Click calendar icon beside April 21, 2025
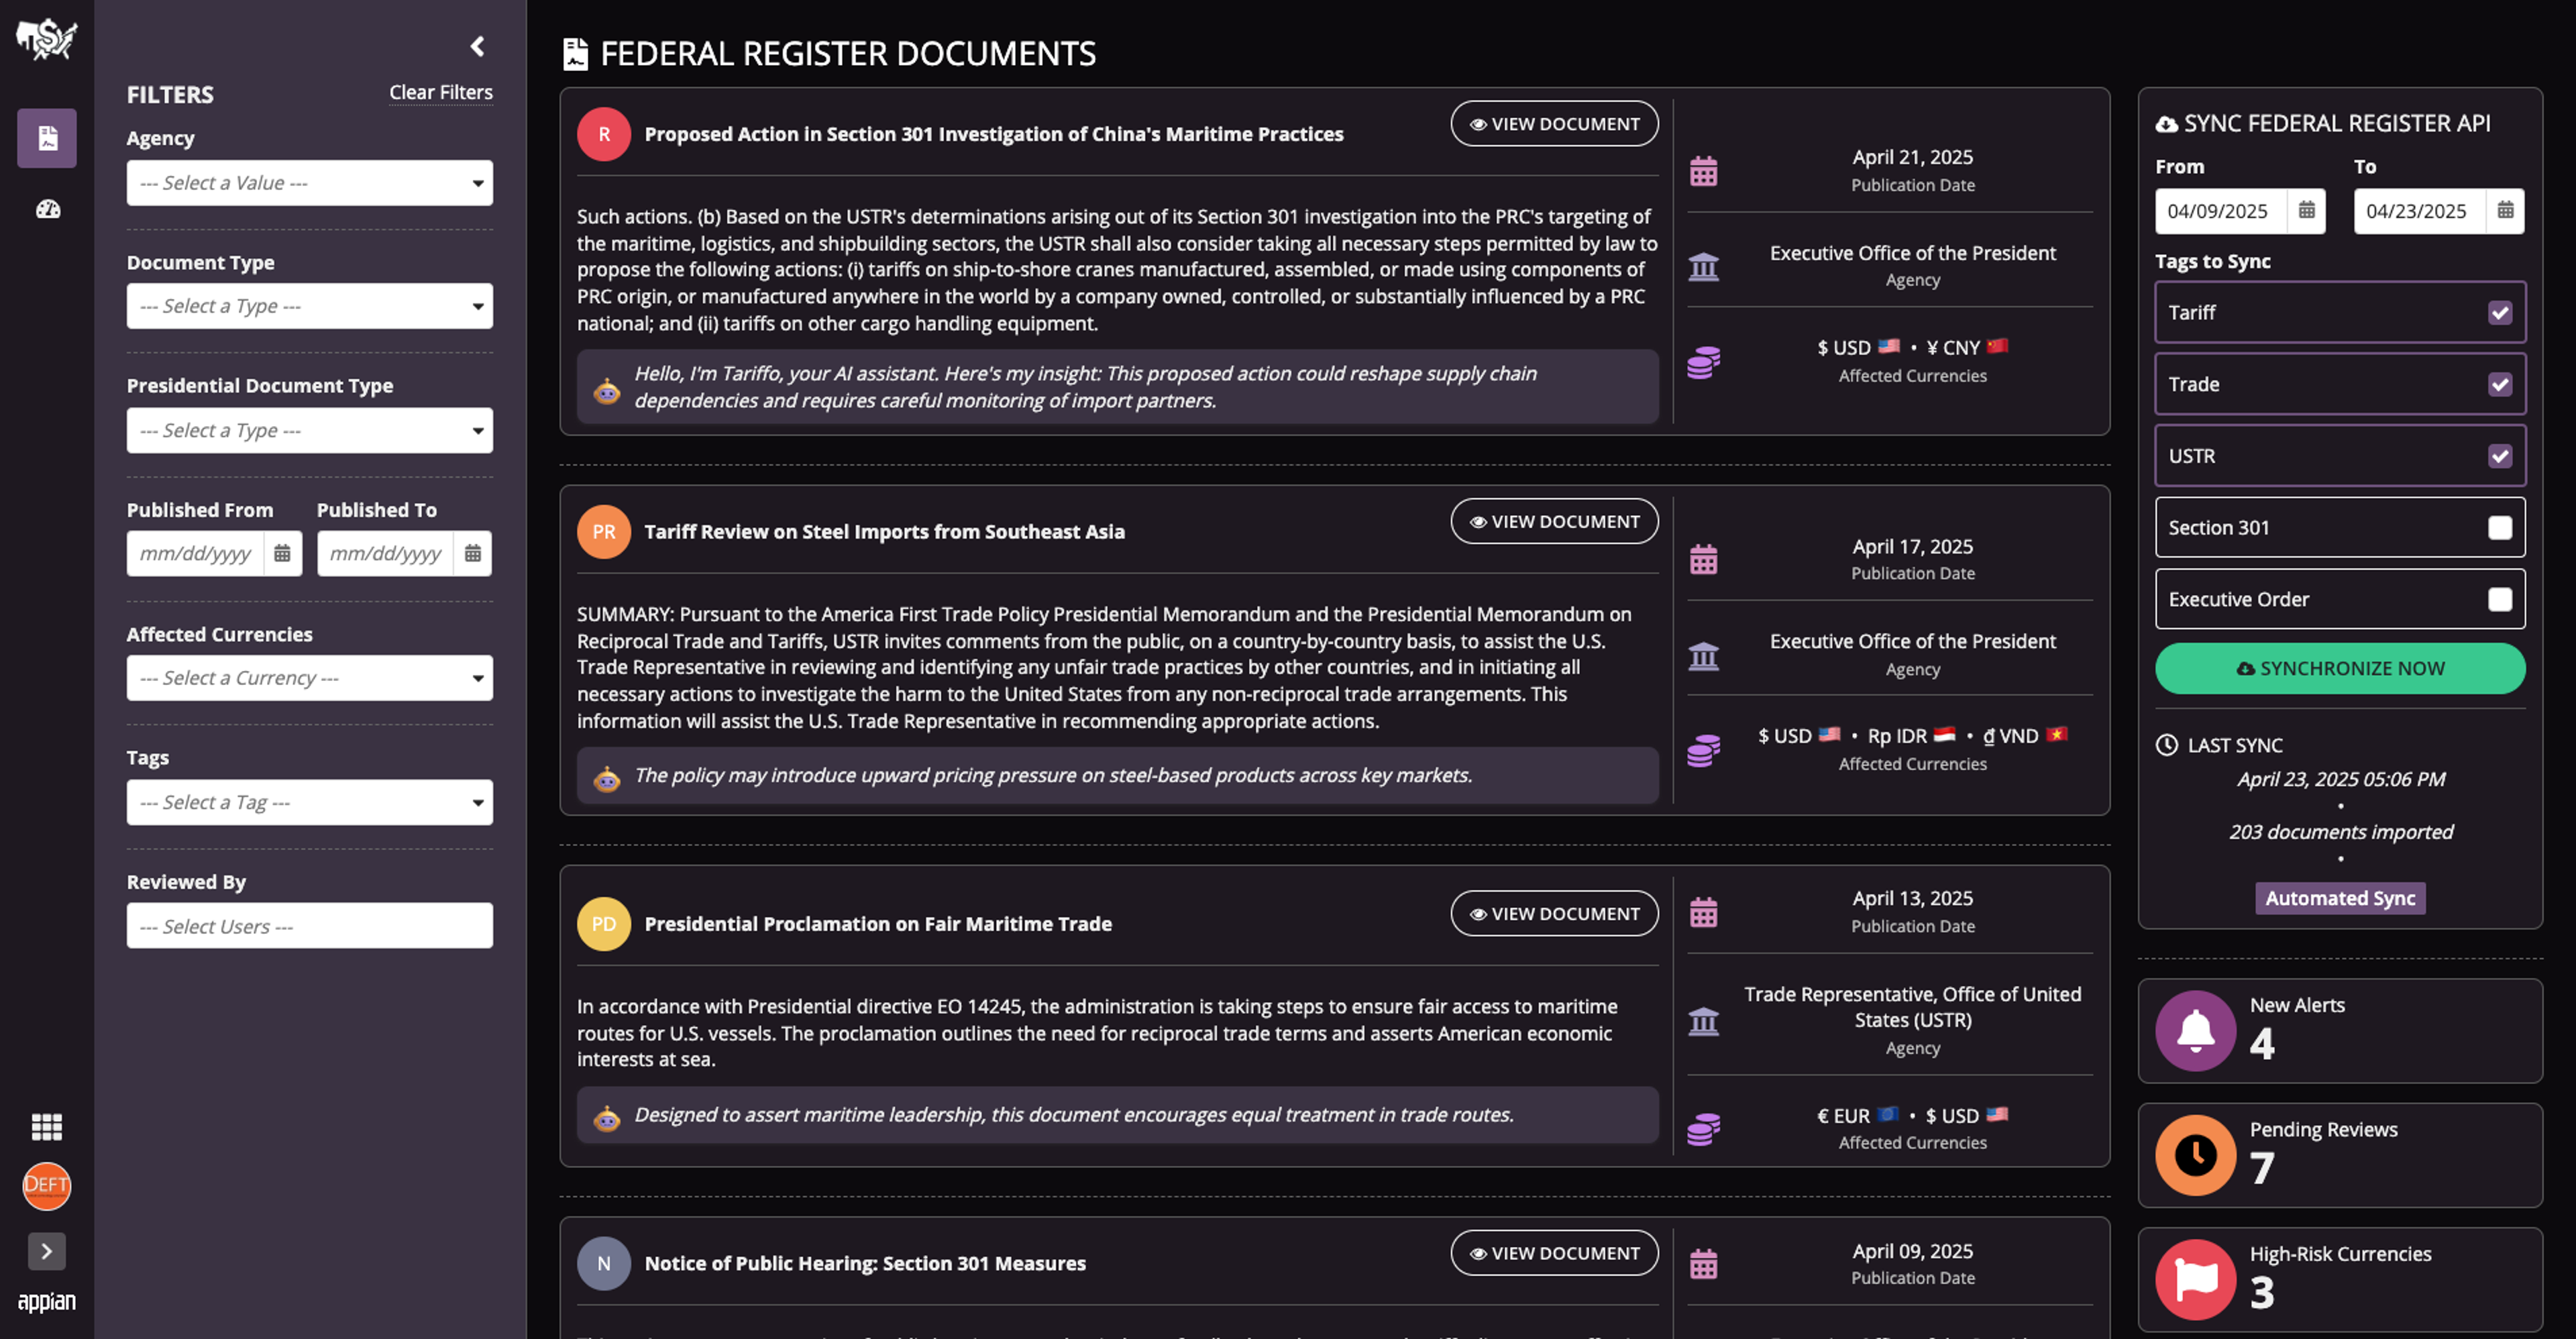This screenshot has width=2576, height=1339. coord(1704,171)
